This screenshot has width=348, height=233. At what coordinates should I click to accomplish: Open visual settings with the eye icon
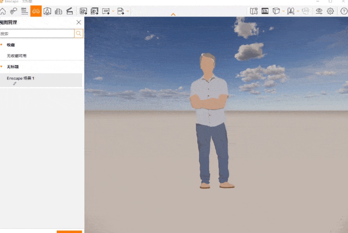(319, 11)
